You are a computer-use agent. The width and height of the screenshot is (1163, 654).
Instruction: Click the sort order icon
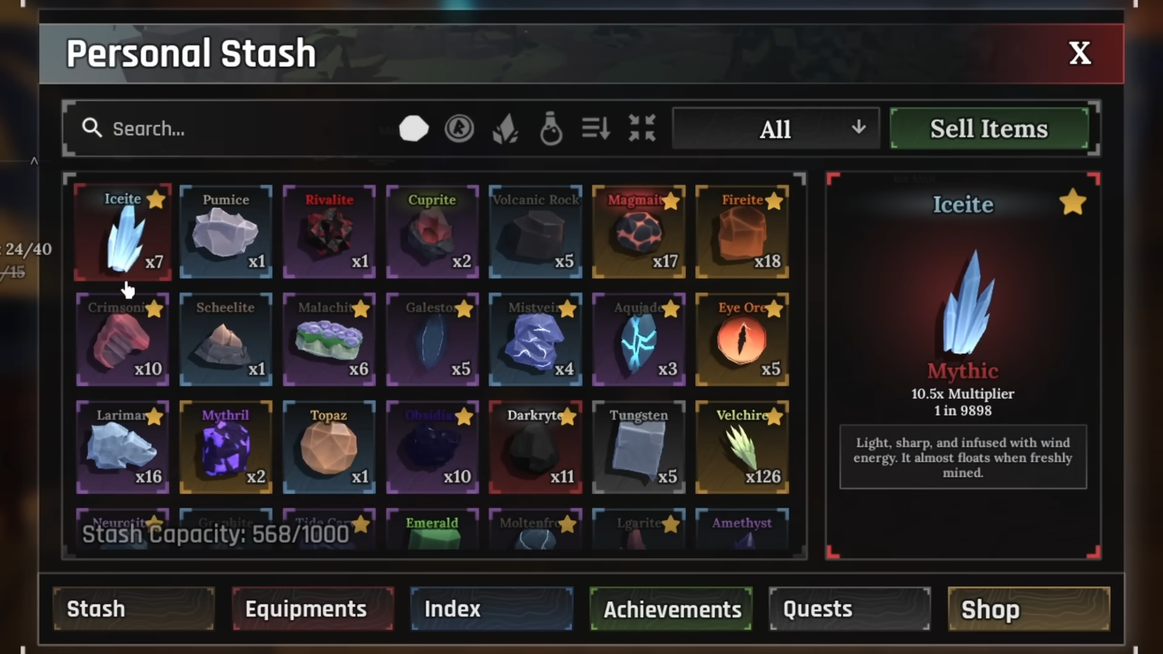click(x=596, y=128)
